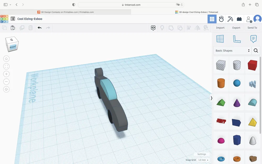Toggle visibility of hidden objects with lightbulb
262x164 pixels.
[x=162, y=28]
